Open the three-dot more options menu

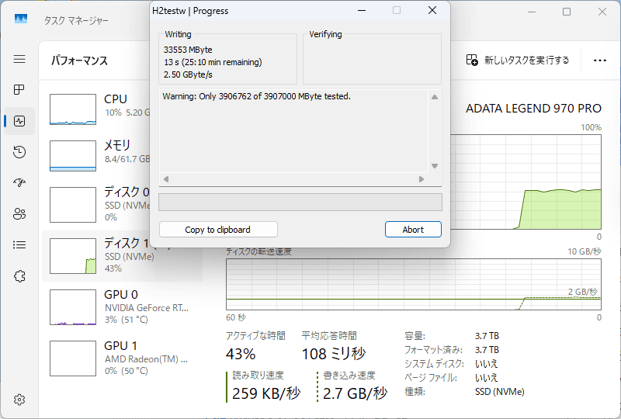click(x=599, y=60)
